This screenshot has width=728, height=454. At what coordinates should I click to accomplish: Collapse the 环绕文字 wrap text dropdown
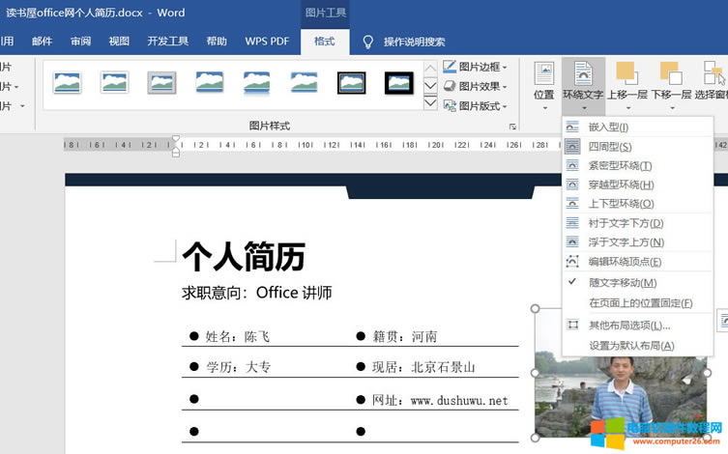pyautogui.click(x=583, y=81)
